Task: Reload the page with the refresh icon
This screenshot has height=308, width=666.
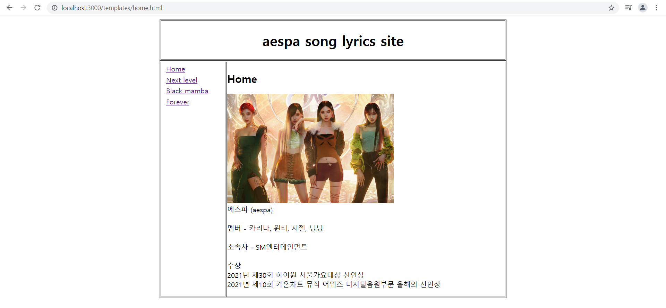Action: [37, 8]
